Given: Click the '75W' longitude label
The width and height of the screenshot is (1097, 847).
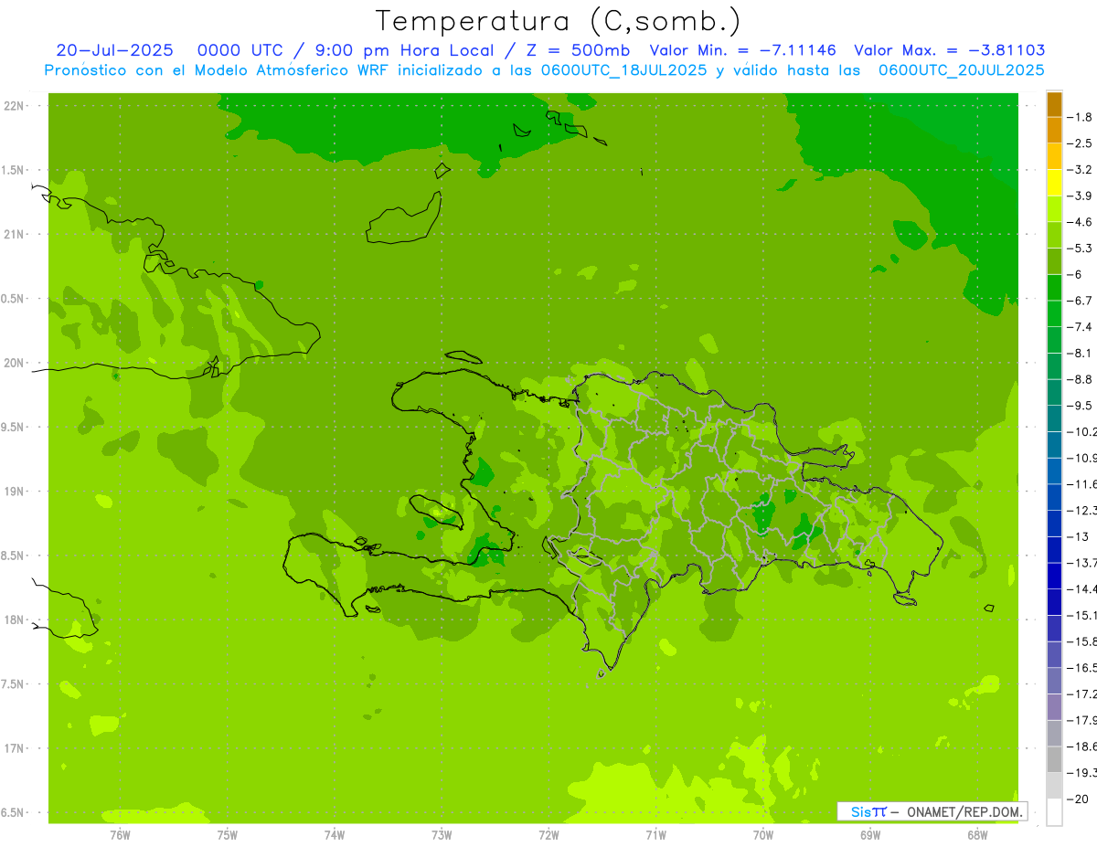Looking at the screenshot, I should click(228, 835).
